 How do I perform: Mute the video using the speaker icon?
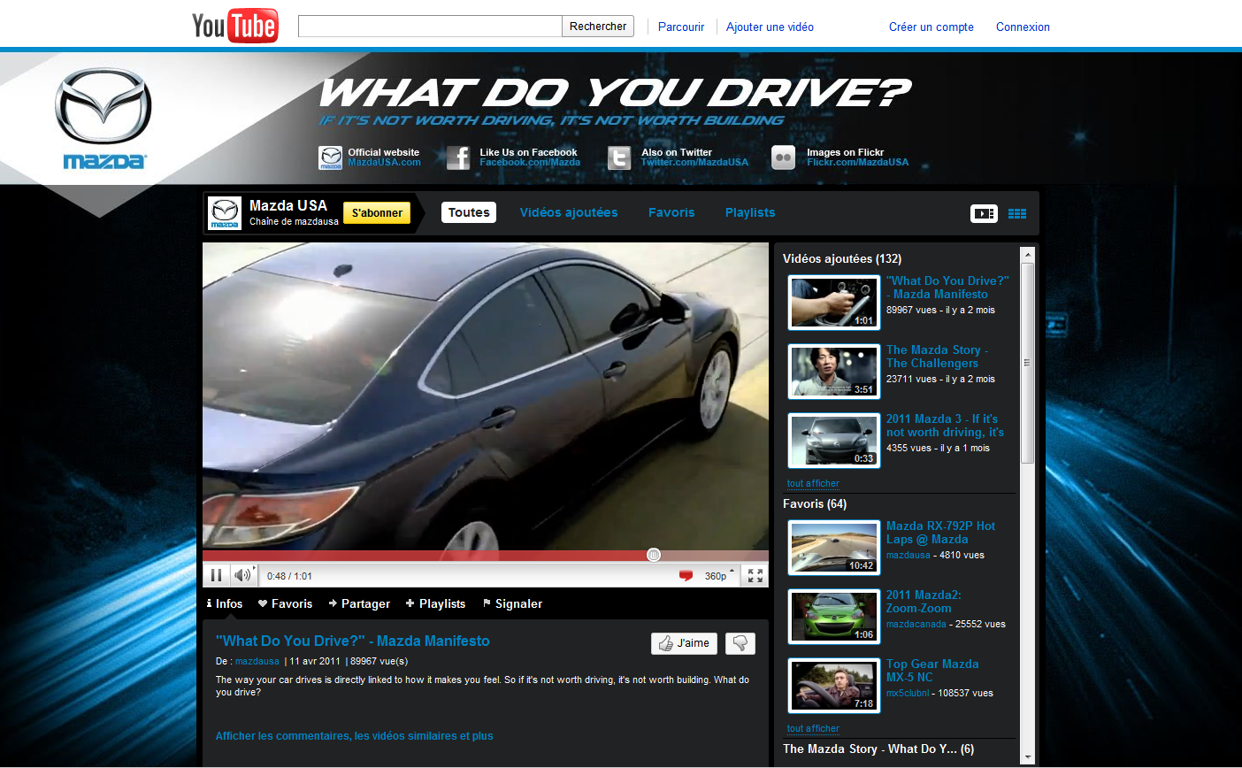[x=242, y=576]
